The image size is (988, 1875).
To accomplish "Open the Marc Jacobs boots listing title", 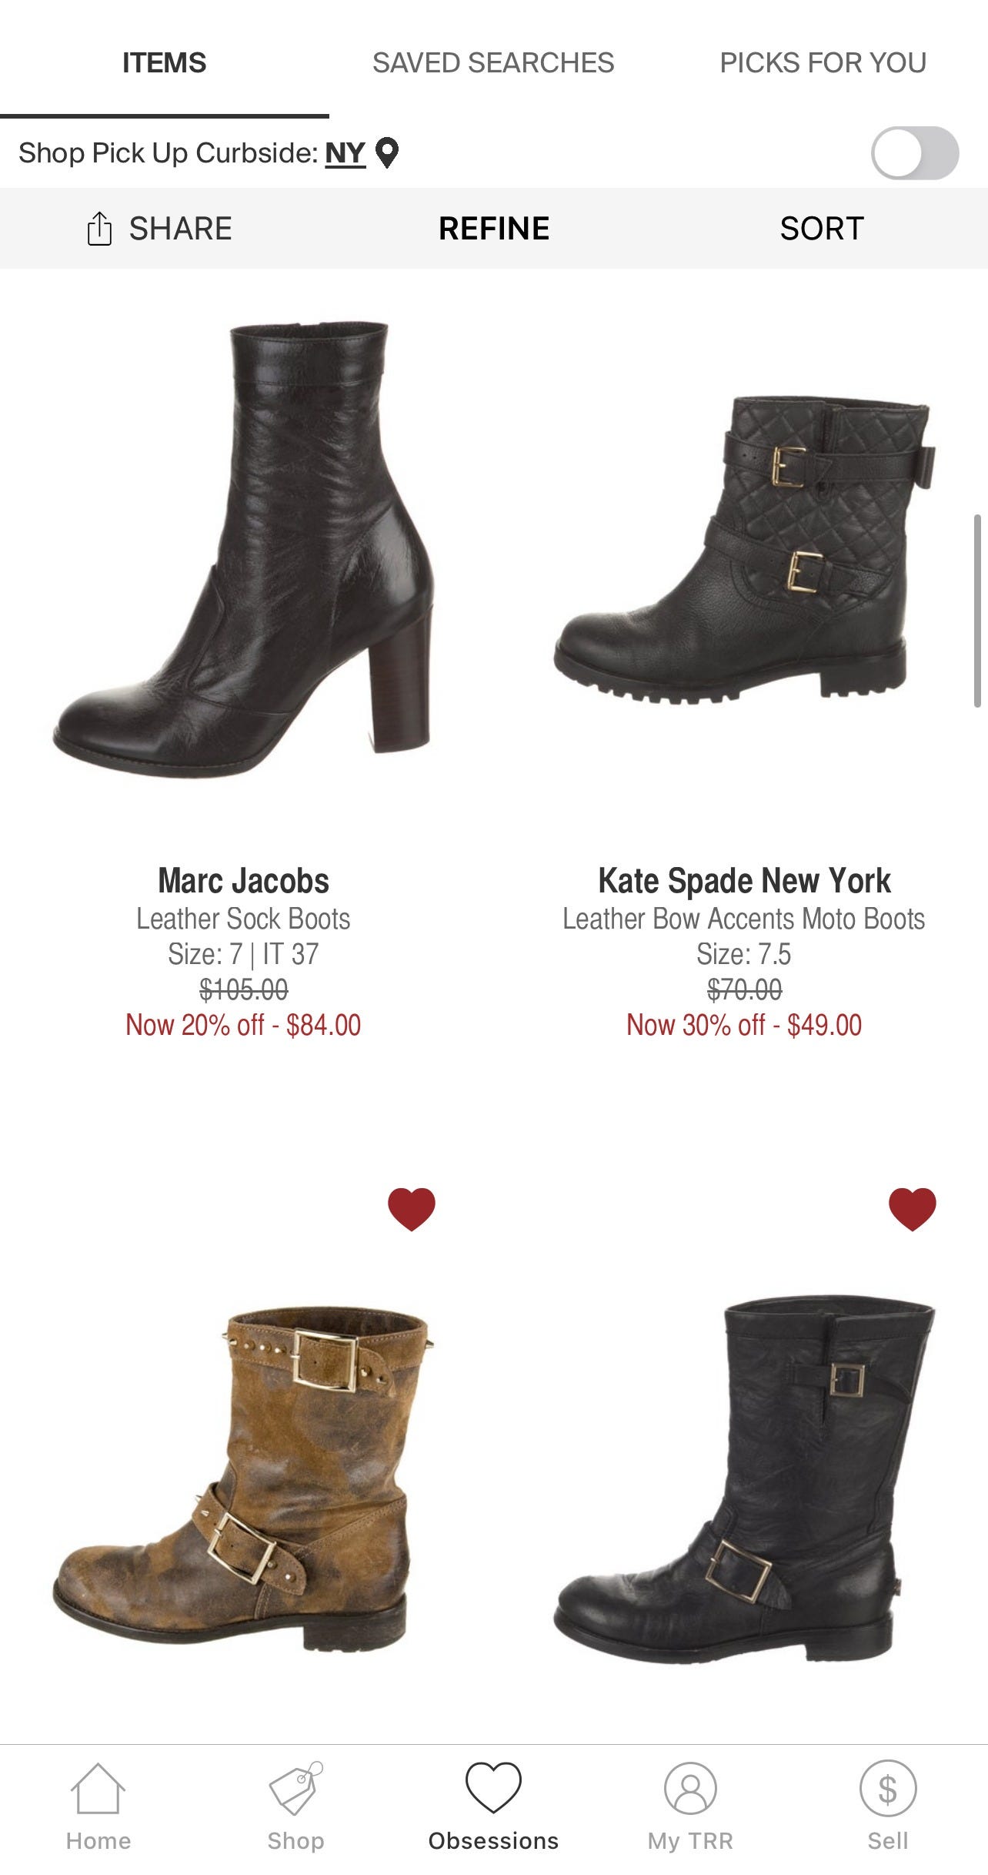I will click(x=243, y=881).
